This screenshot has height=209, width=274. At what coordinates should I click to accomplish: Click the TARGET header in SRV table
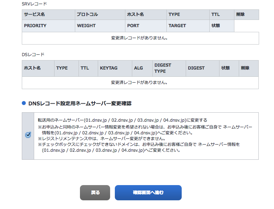point(177,26)
